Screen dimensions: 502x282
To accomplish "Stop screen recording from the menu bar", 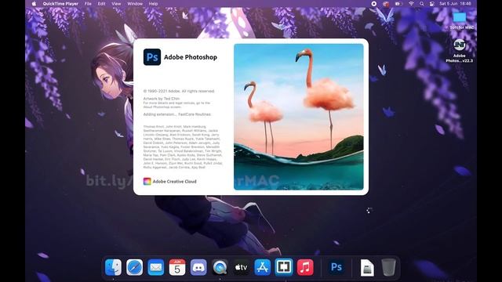I will coord(373,4).
